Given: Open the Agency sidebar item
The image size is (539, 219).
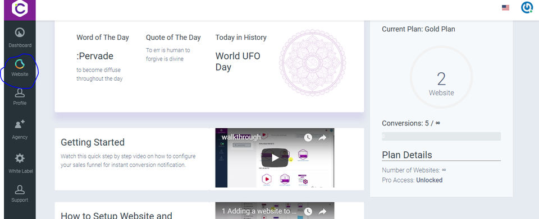Looking at the screenshot, I should coord(20,129).
